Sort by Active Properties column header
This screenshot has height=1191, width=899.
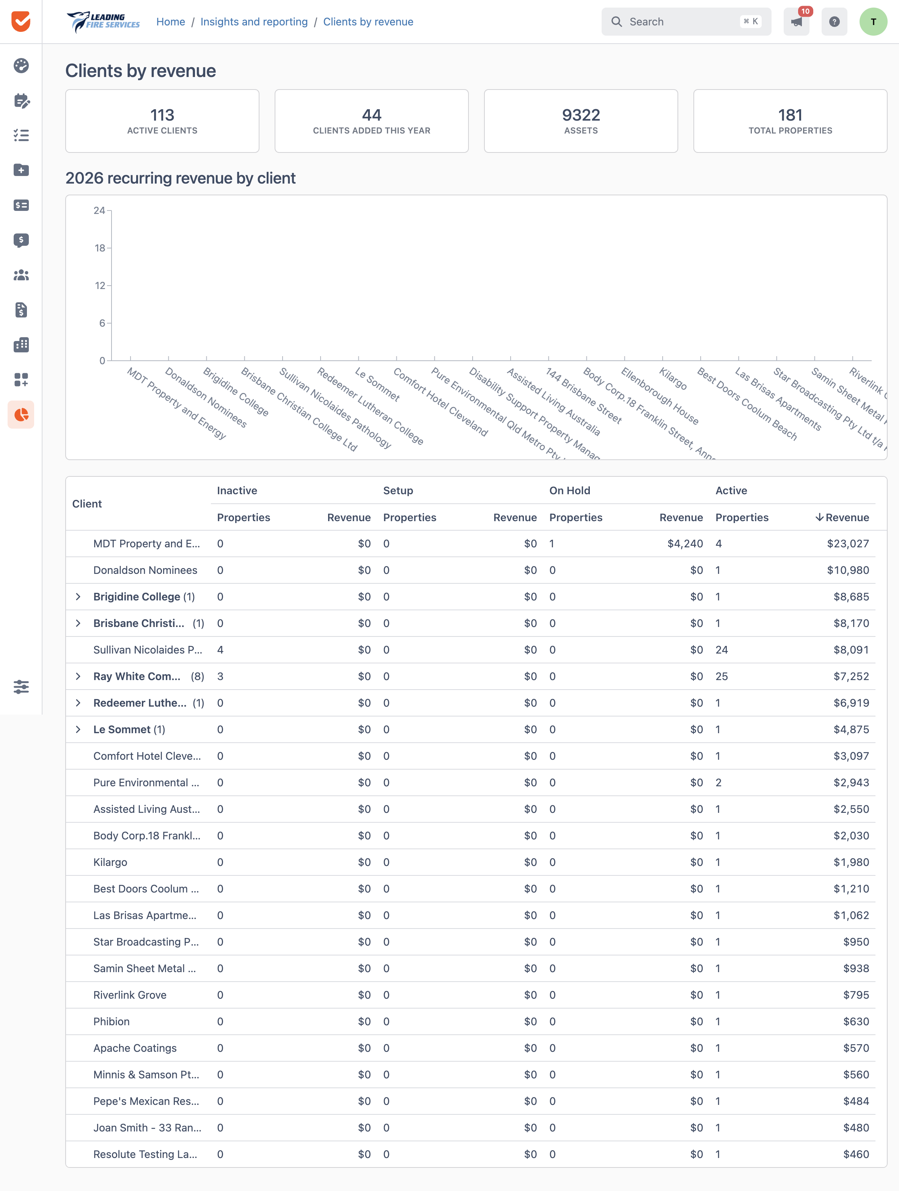click(x=742, y=517)
